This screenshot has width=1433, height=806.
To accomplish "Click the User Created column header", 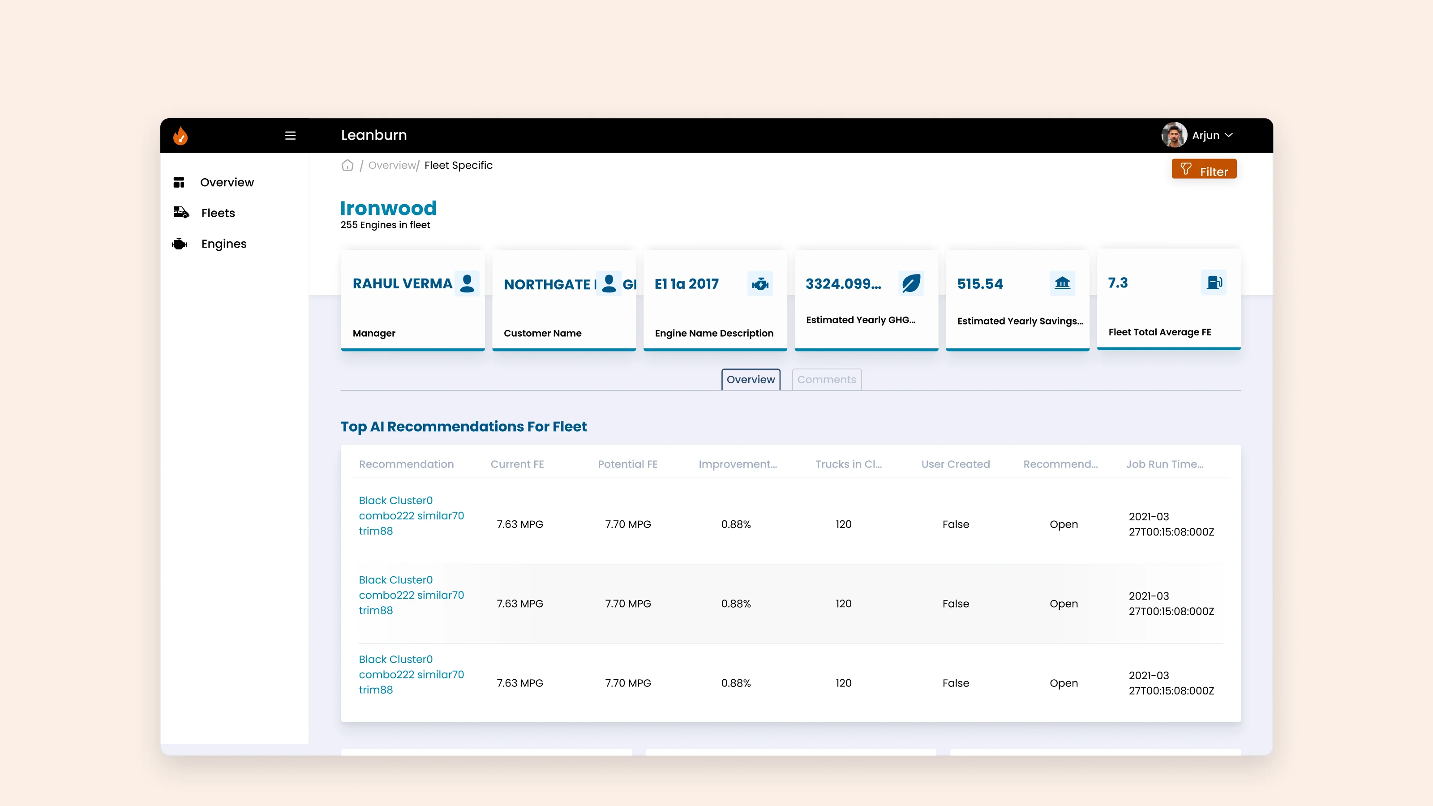I will (x=955, y=464).
